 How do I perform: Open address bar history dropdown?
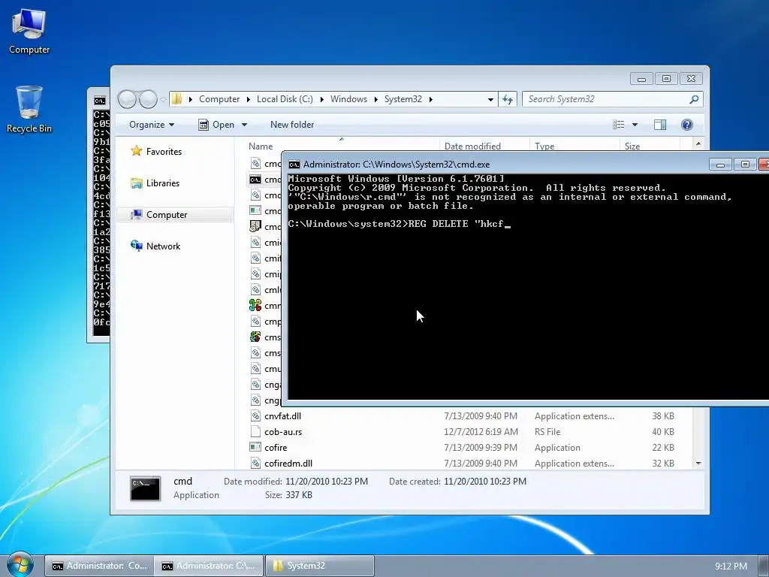[x=490, y=100]
